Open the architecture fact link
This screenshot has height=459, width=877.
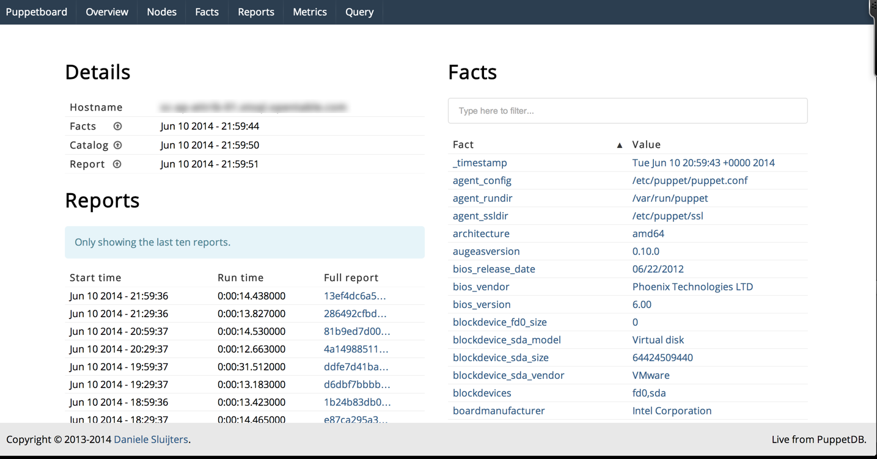[480, 233]
